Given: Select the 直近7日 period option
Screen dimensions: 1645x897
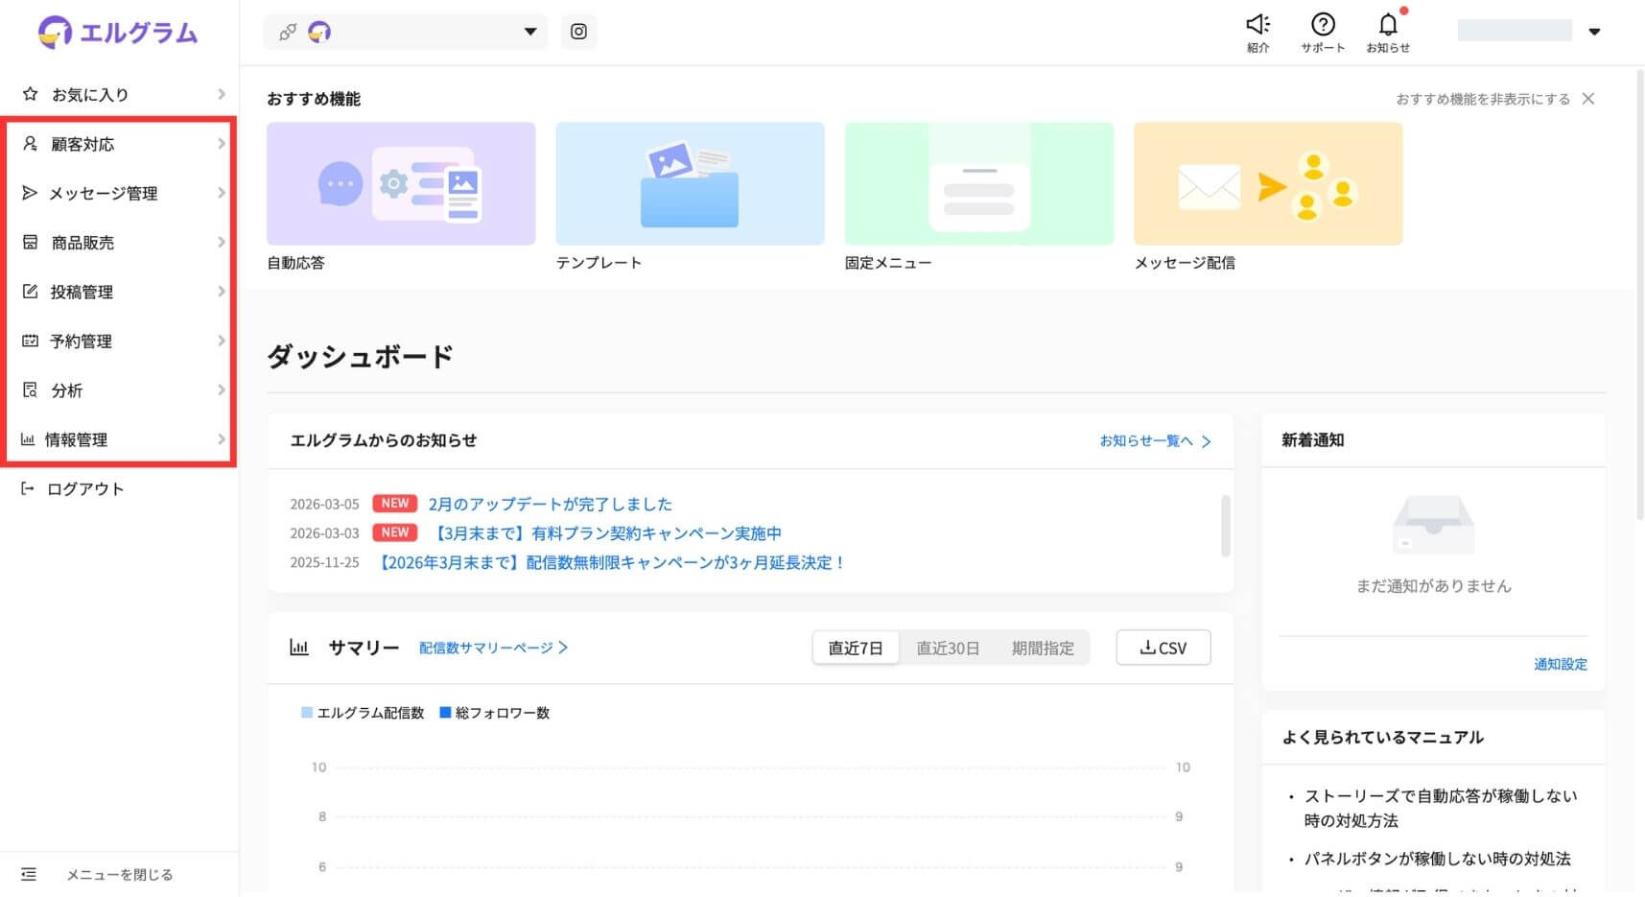Looking at the screenshot, I should point(856,648).
